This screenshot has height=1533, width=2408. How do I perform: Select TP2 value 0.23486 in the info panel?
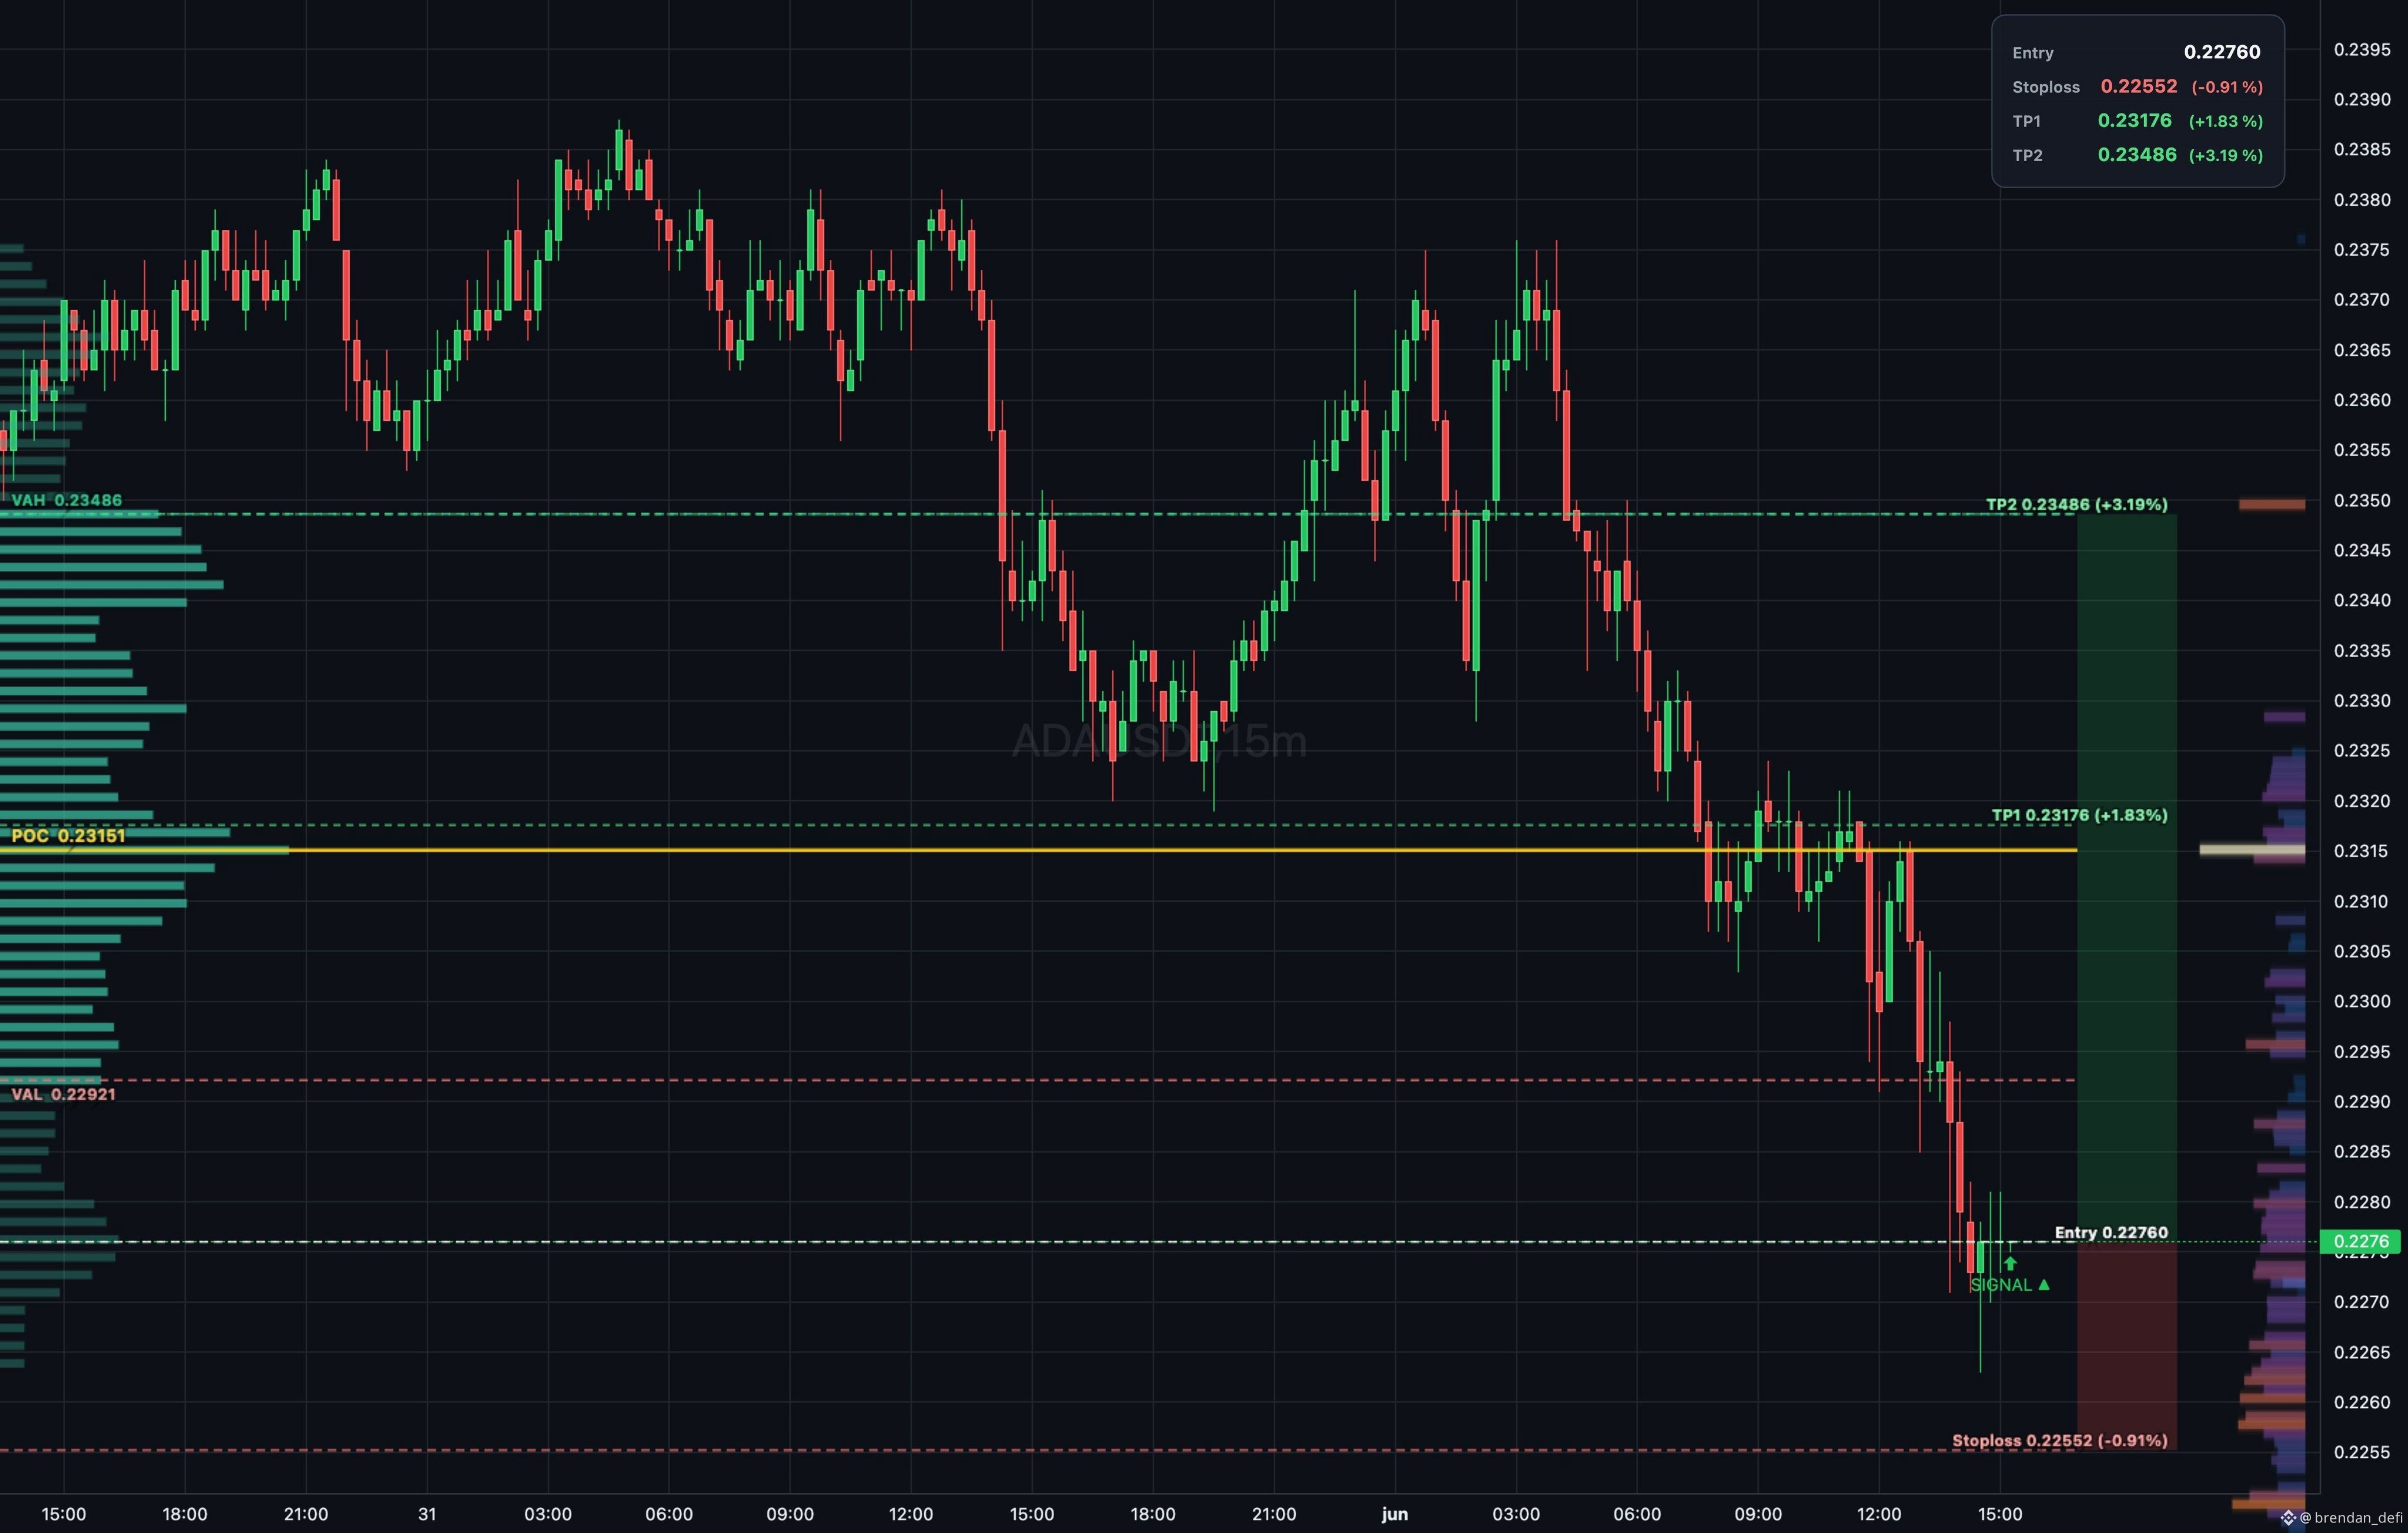2137,154
